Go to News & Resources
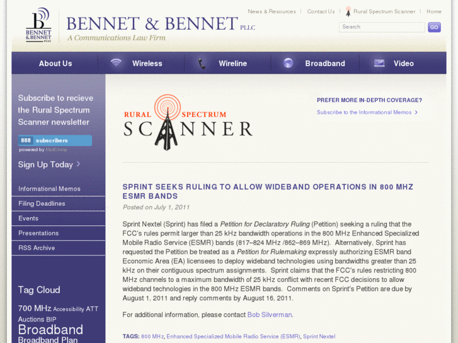The image size is (458, 343). click(272, 11)
